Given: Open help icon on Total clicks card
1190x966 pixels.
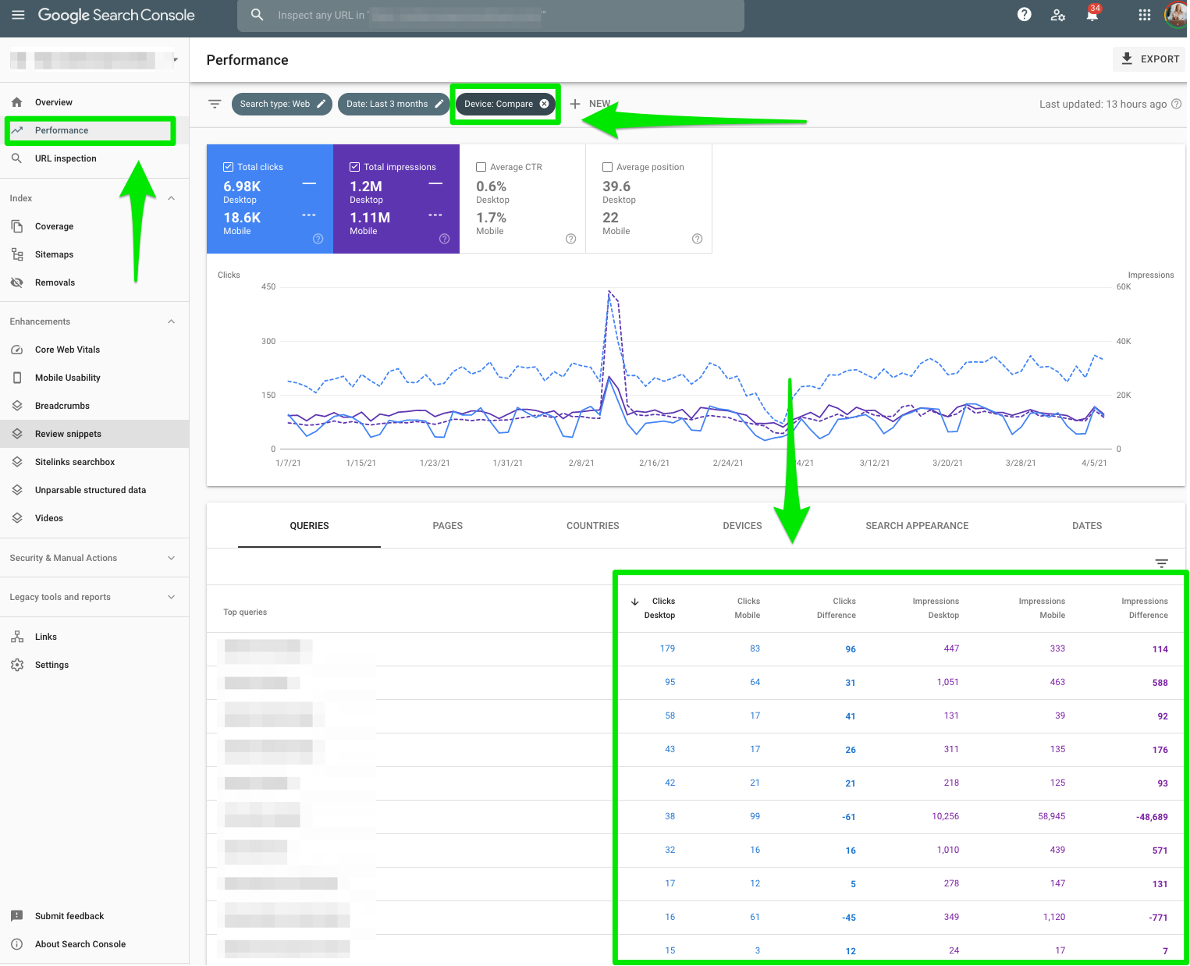Looking at the screenshot, I should click(x=318, y=239).
